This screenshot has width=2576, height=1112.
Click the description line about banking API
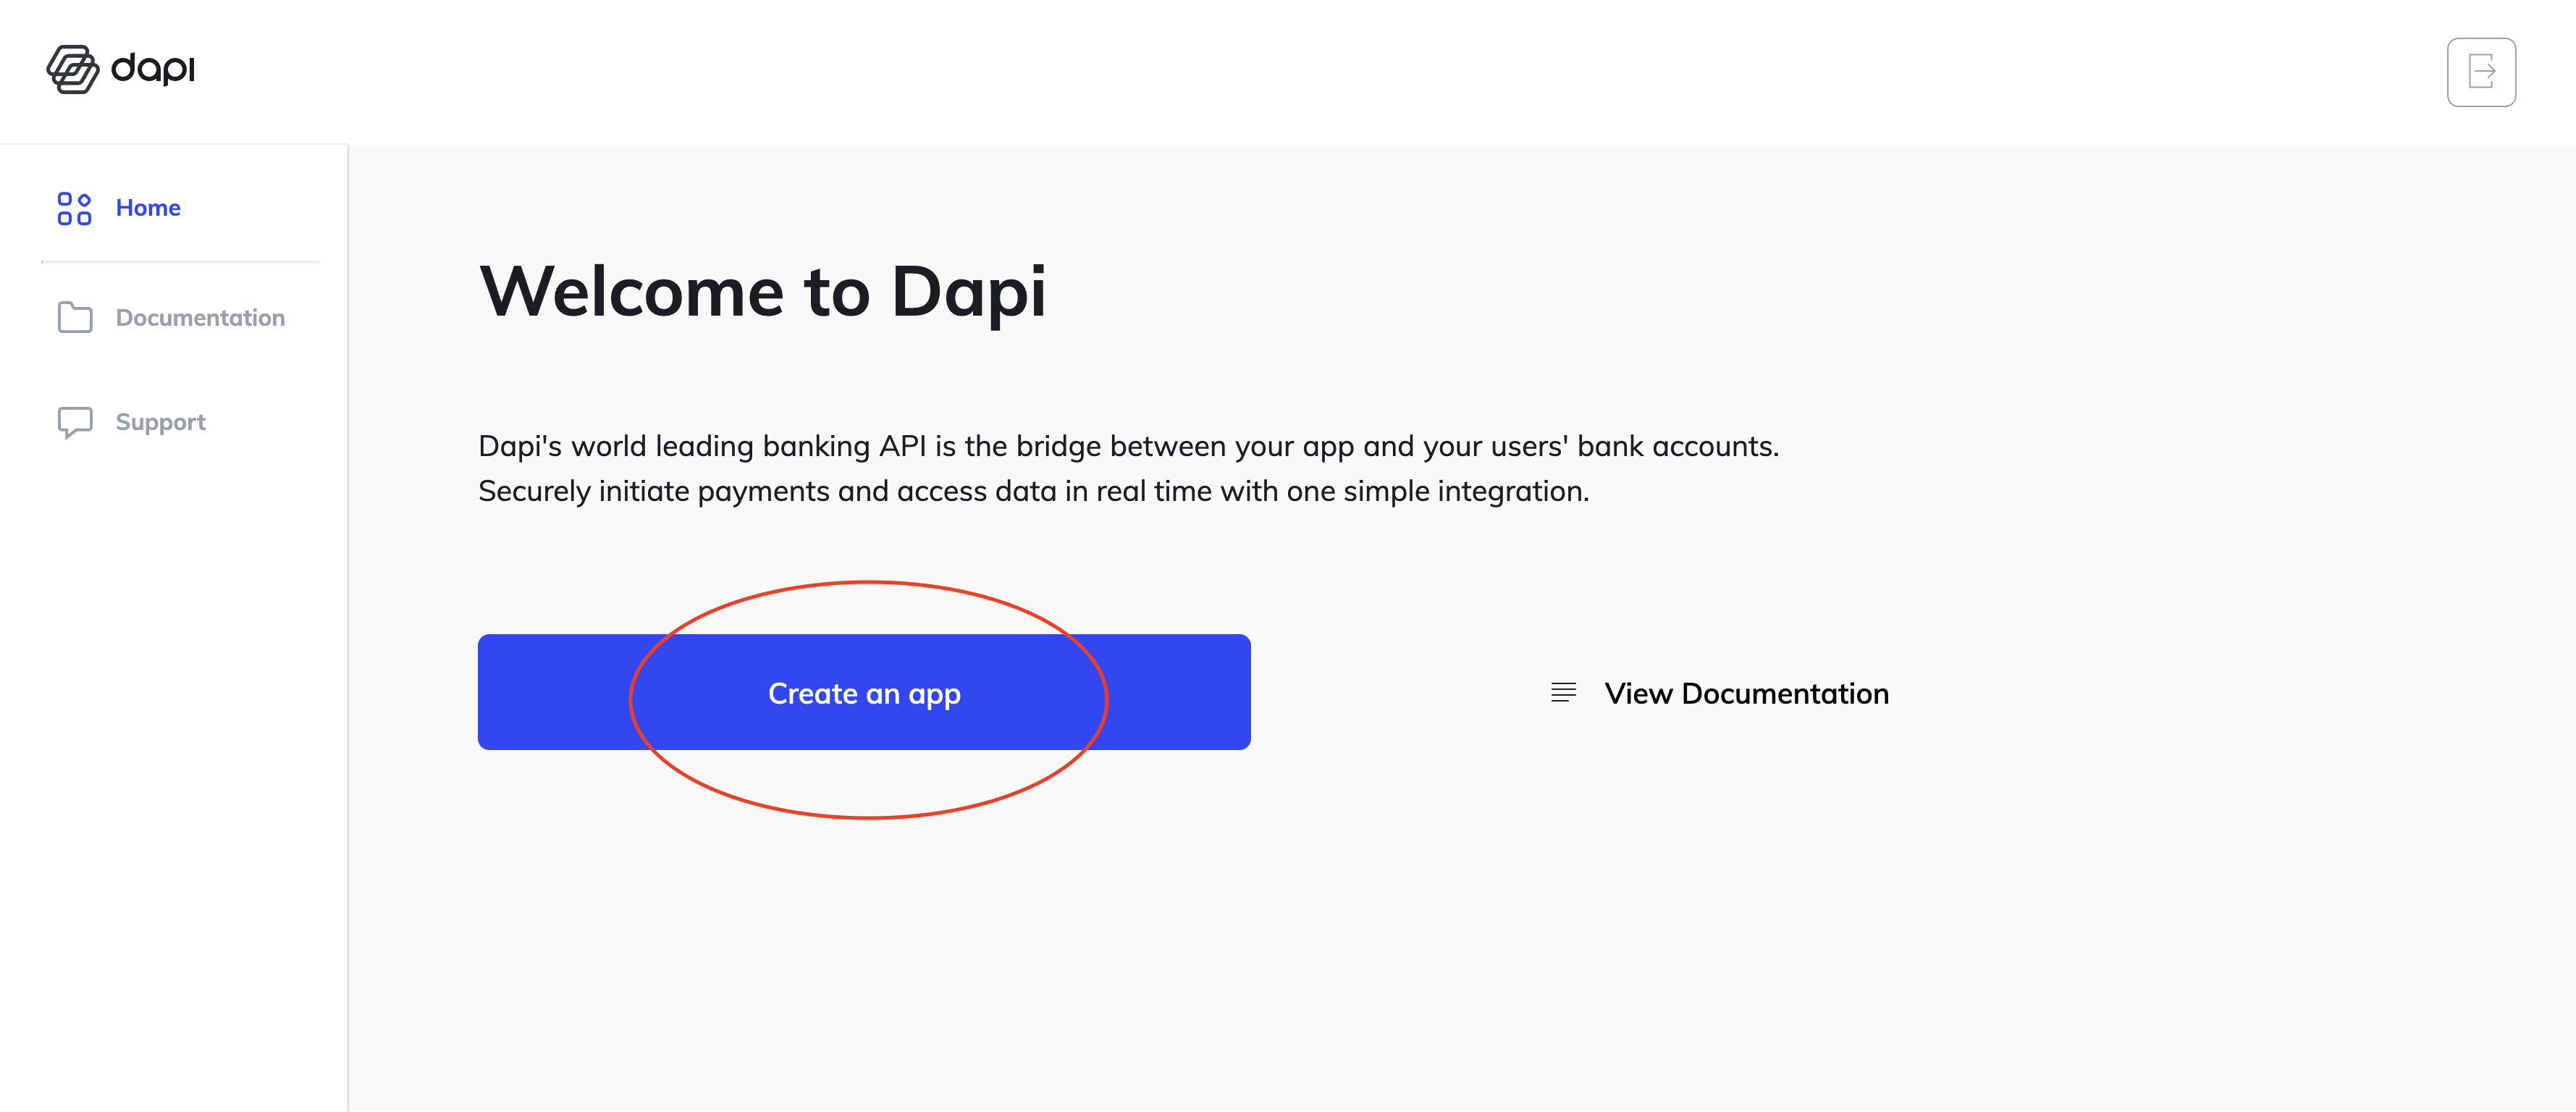click(x=1128, y=446)
